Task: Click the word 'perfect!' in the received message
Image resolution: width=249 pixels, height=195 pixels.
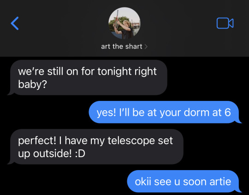Action: coord(37,141)
